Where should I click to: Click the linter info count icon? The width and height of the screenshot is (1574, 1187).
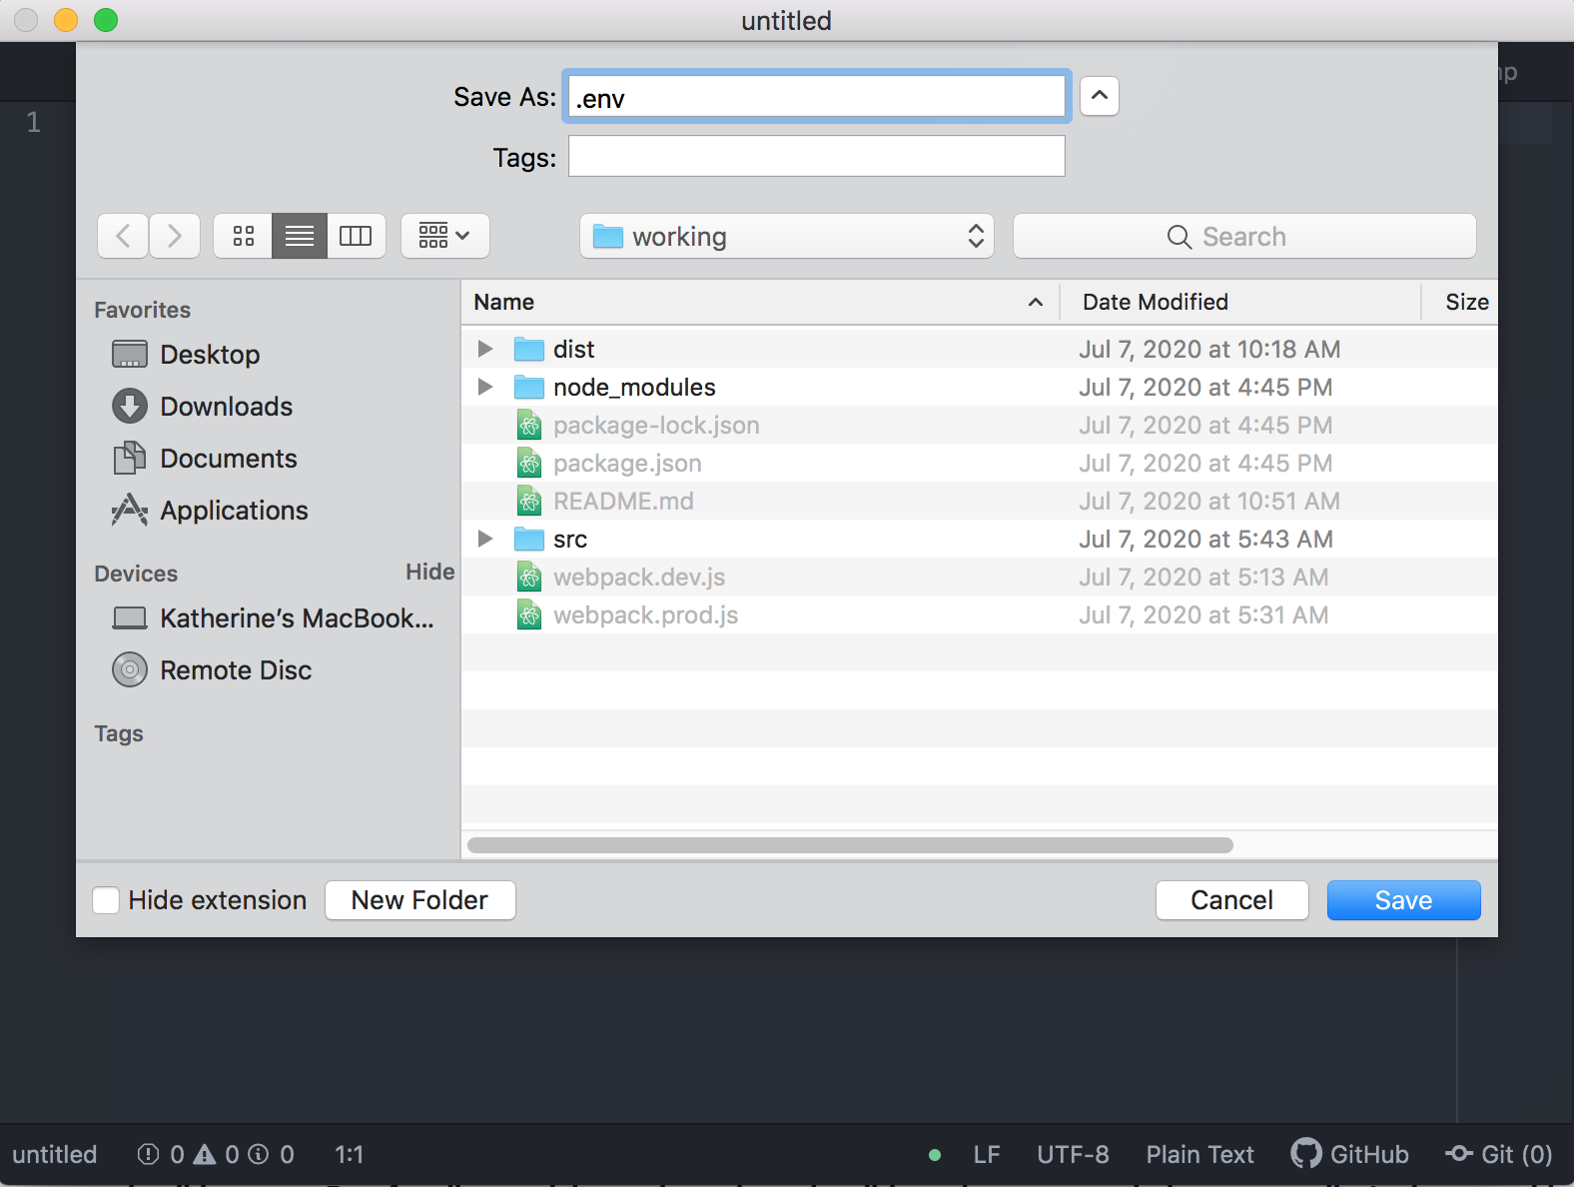(x=259, y=1155)
